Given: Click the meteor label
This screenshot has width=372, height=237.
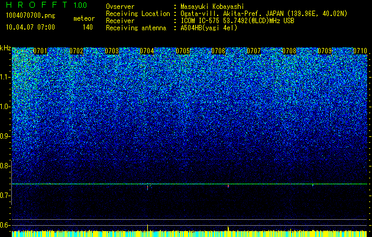Looking at the screenshot, I should (84, 18).
